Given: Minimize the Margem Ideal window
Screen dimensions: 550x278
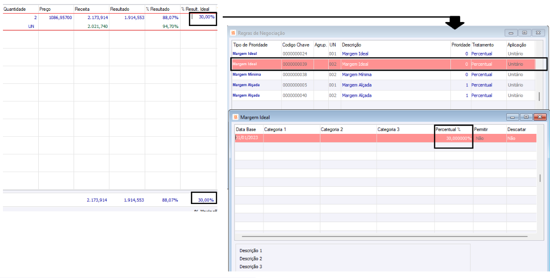Looking at the screenshot, I should tap(513, 117).
